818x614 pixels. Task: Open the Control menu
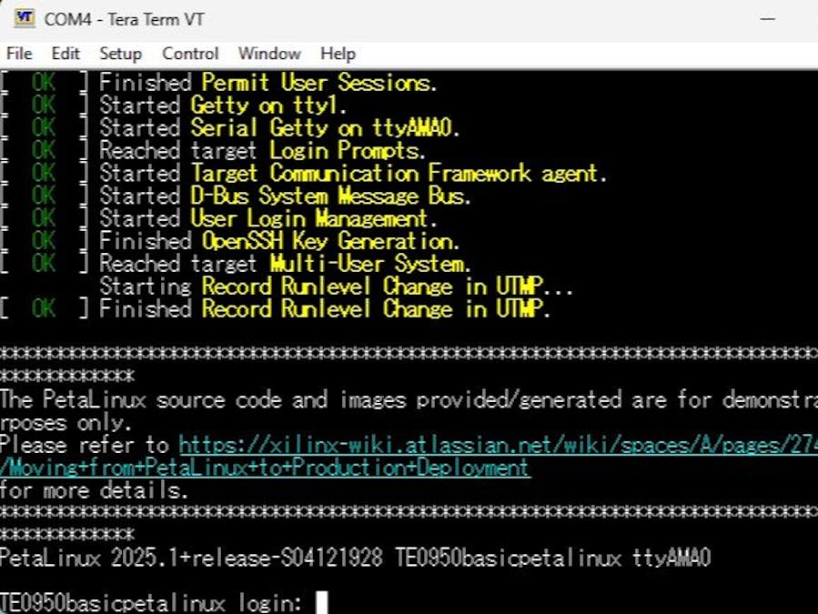(190, 54)
